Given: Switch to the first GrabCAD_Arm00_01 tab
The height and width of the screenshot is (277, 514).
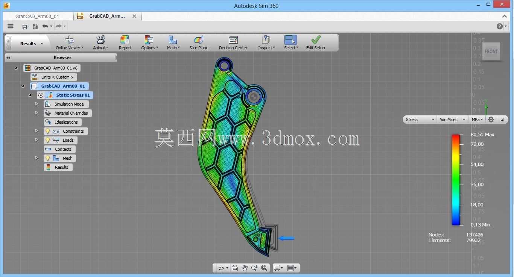Looking at the screenshot, I should pos(37,16).
